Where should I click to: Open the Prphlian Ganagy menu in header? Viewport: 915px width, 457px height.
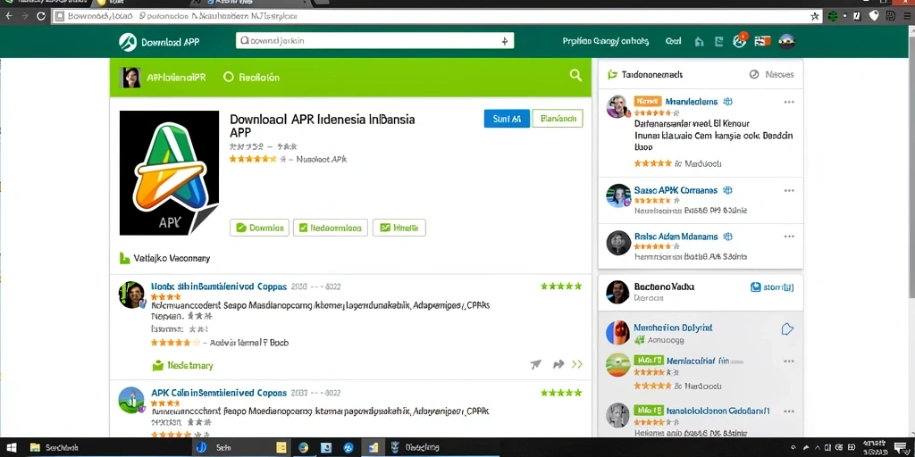(x=605, y=41)
